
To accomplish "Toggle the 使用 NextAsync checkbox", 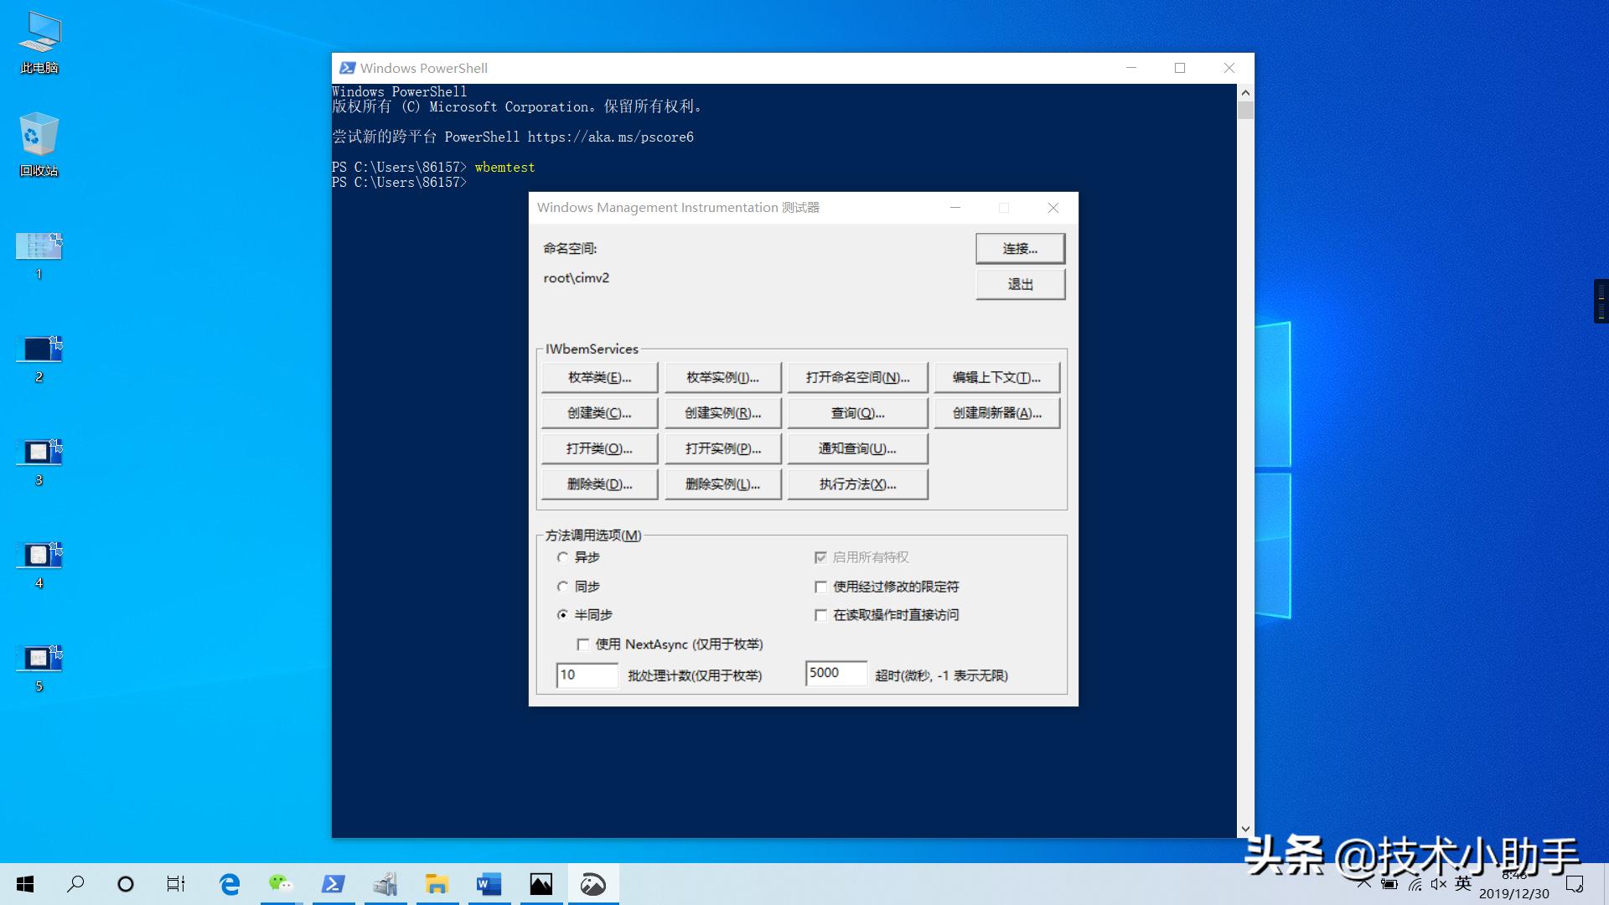I will 583,644.
